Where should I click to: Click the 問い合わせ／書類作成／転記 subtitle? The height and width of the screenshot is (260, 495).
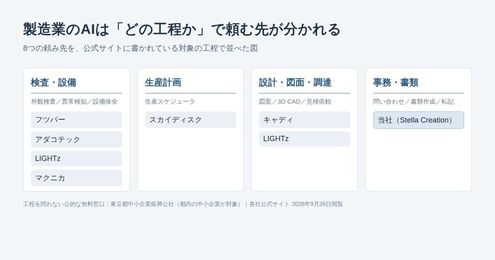click(x=414, y=102)
